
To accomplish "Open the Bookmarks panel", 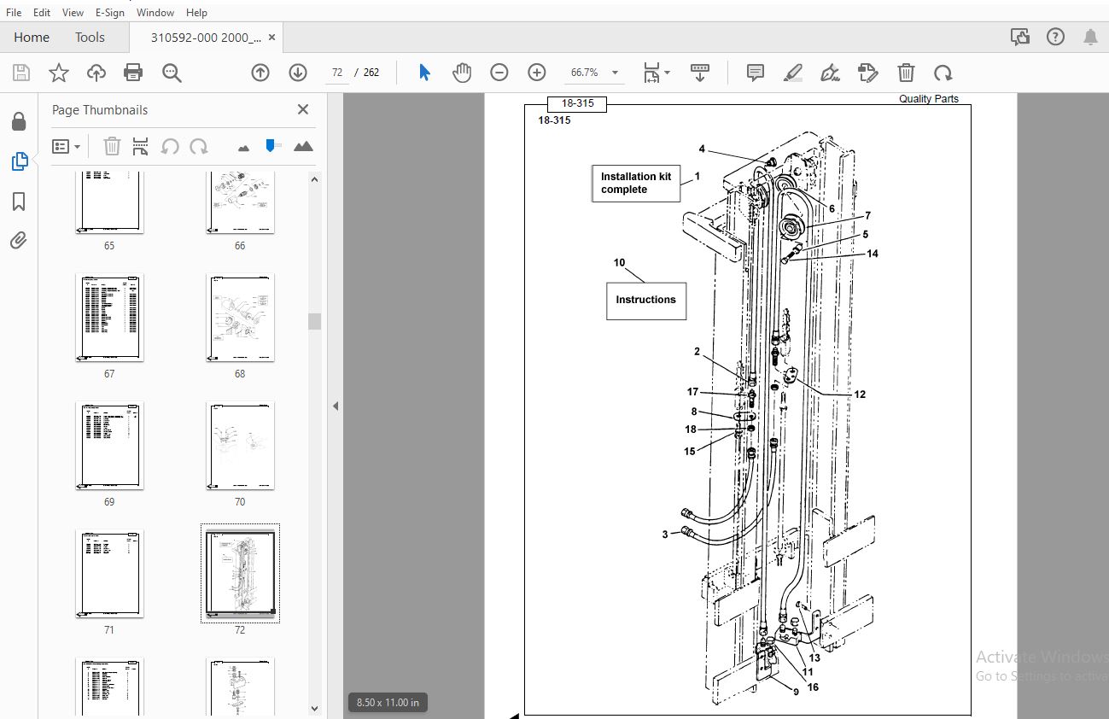I will [19, 202].
